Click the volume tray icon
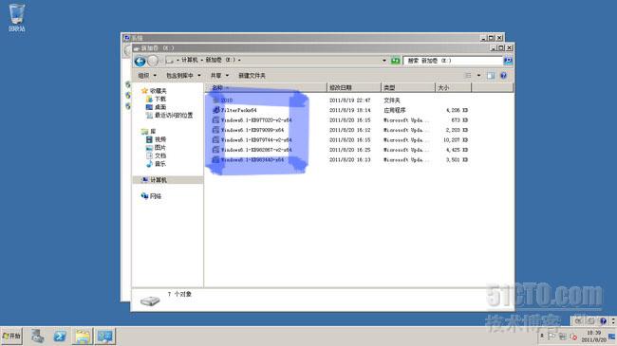This screenshot has height=346, width=617. point(573,337)
